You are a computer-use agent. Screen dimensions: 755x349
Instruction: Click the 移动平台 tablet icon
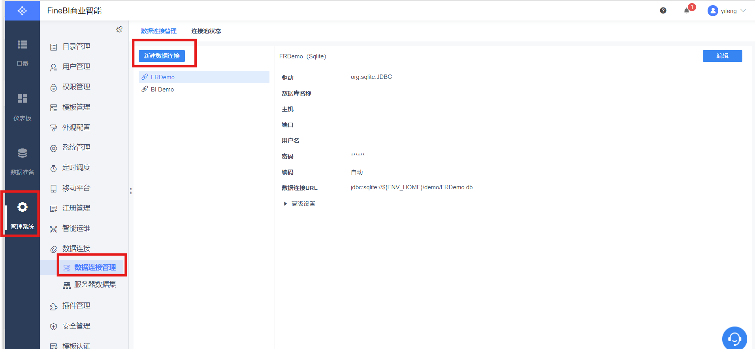54,189
